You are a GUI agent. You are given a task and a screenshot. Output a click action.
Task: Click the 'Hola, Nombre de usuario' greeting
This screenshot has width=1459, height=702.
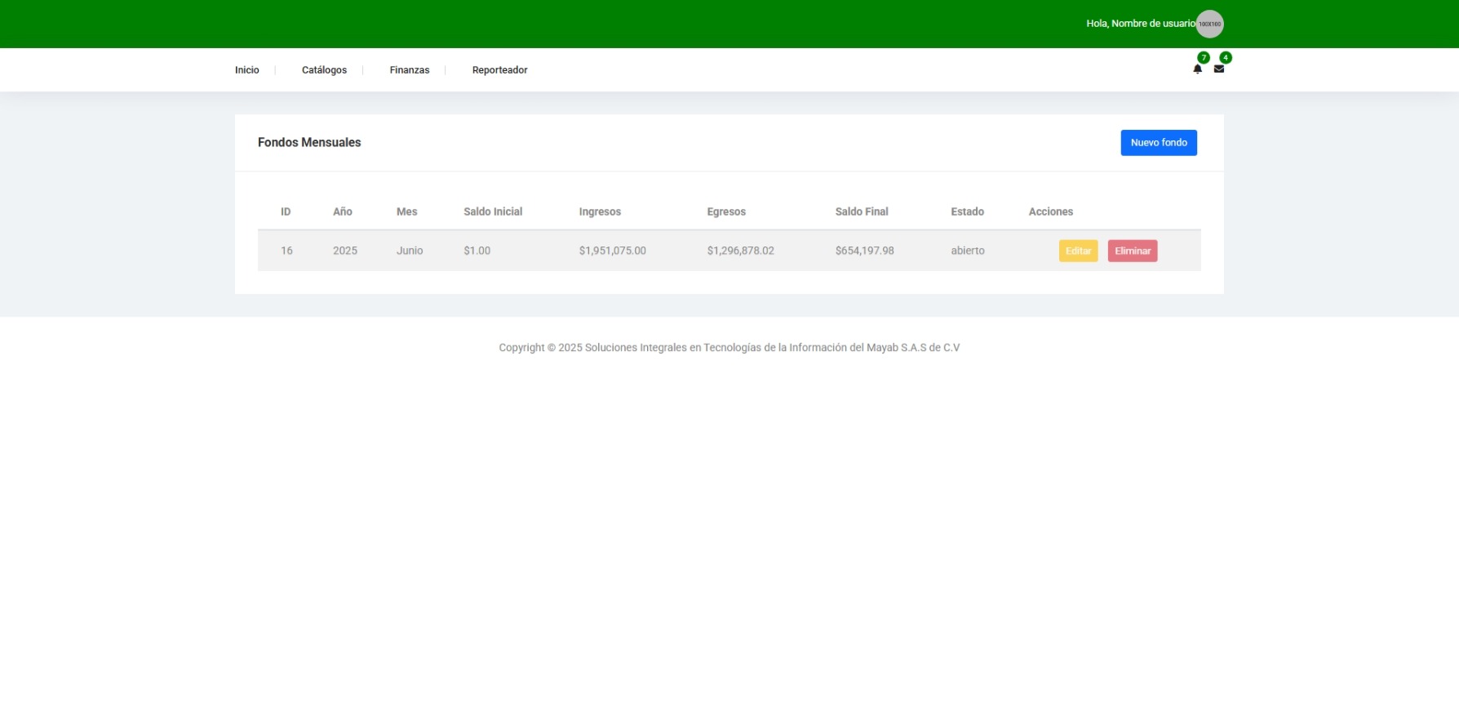tap(1140, 24)
